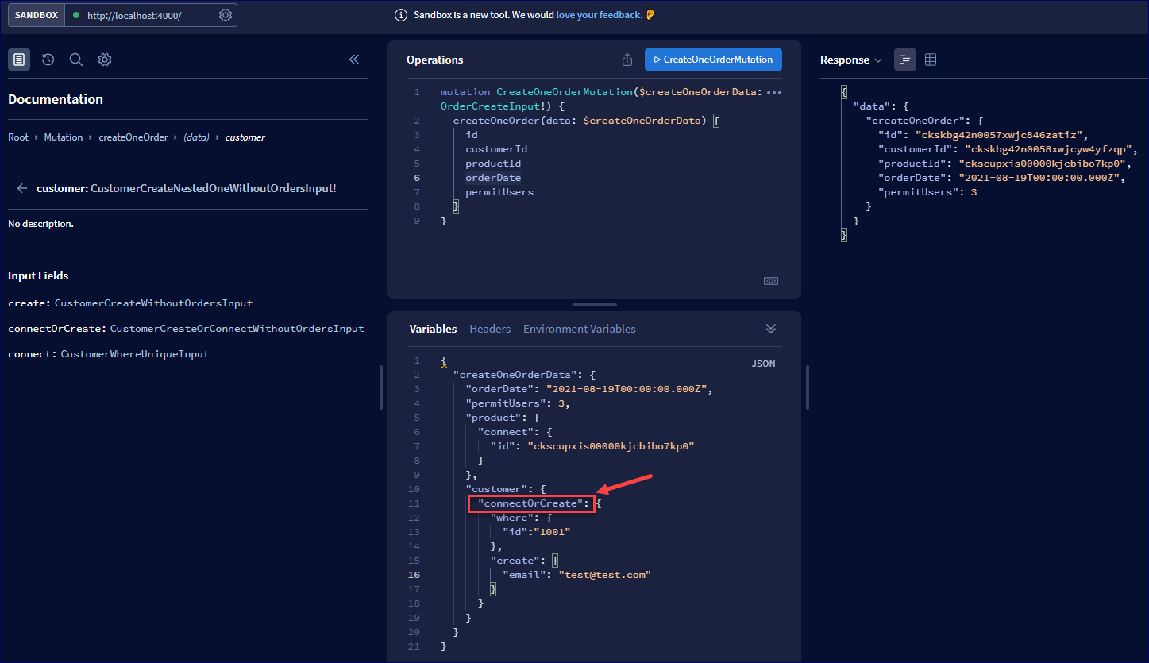
Task: Click the "1001" id value in variables
Action: pyautogui.click(x=552, y=532)
